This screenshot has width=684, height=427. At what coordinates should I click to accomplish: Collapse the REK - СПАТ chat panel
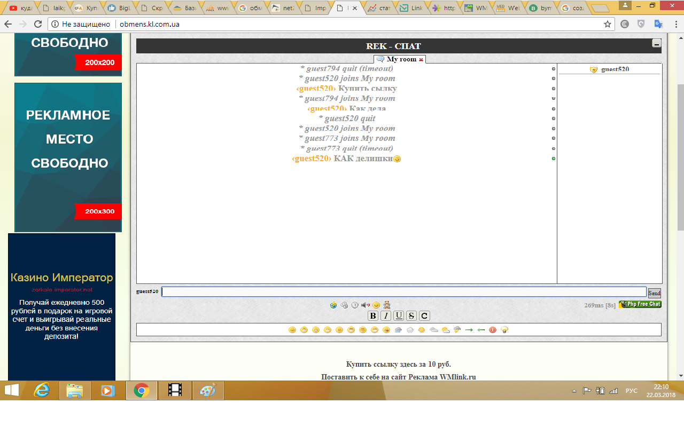pyautogui.click(x=656, y=44)
